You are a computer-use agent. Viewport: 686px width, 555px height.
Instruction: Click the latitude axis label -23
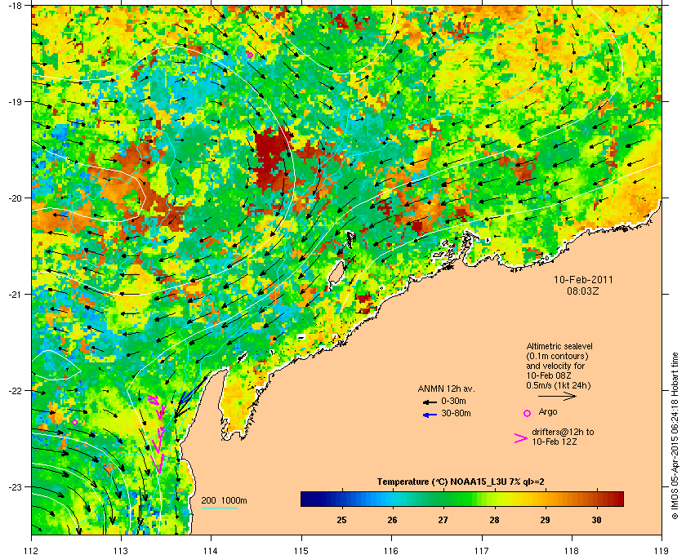tap(15, 486)
